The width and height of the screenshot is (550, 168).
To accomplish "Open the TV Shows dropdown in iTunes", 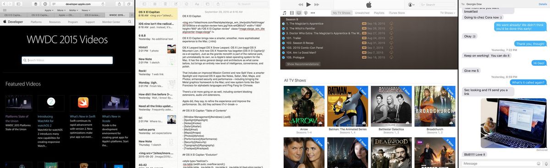I will pos(448,13).
